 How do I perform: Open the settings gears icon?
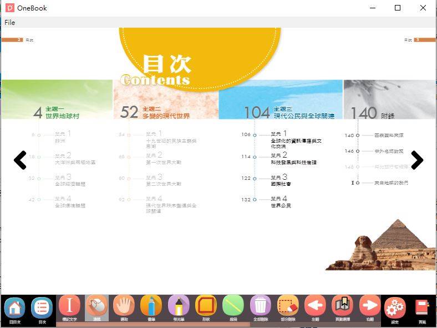click(395, 308)
